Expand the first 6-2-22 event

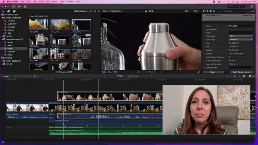[x=2, y=36]
